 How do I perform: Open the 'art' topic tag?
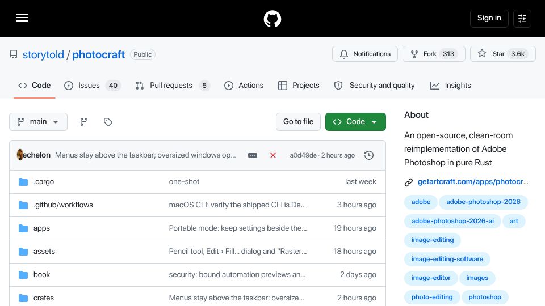(514, 221)
